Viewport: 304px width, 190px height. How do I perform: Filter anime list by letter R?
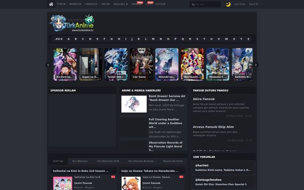[190, 39]
